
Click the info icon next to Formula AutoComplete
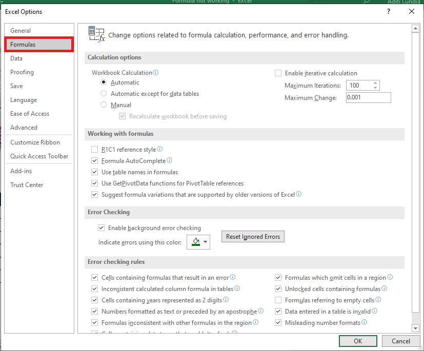coord(170,160)
